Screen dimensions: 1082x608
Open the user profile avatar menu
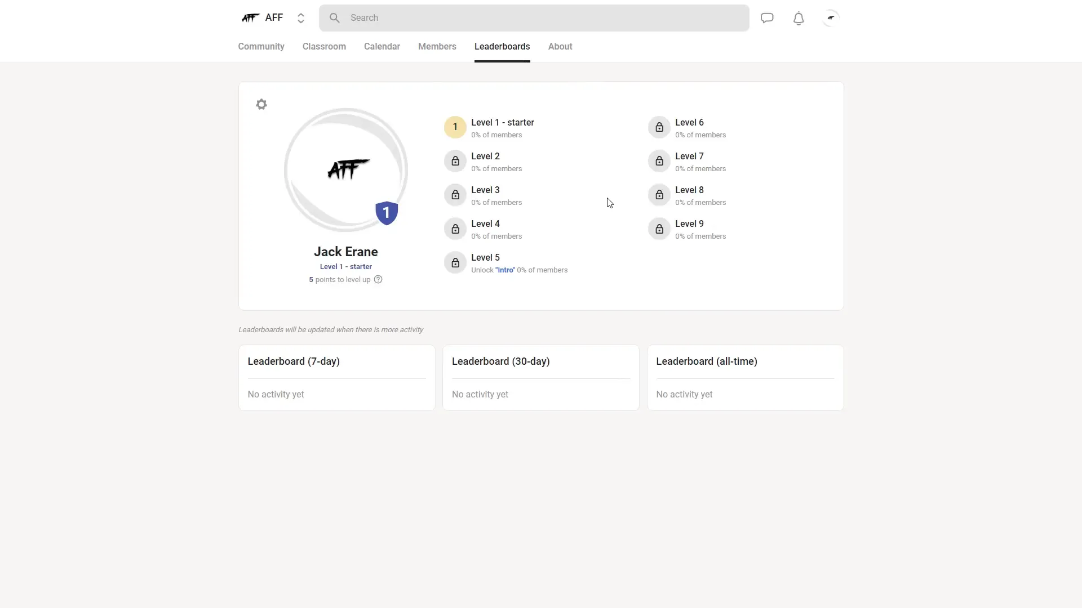(x=831, y=18)
